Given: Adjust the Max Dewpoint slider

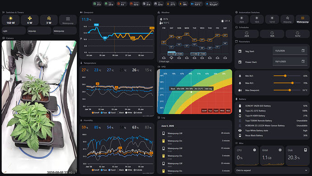Looking at the screenshot, I should (287, 90).
